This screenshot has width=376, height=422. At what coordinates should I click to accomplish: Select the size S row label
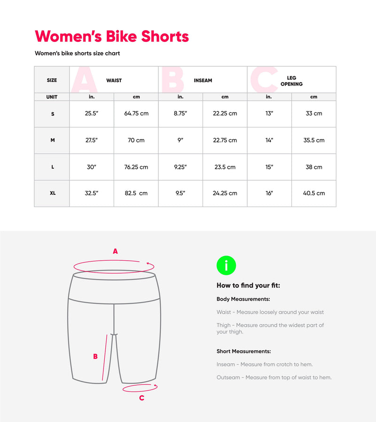click(x=53, y=114)
